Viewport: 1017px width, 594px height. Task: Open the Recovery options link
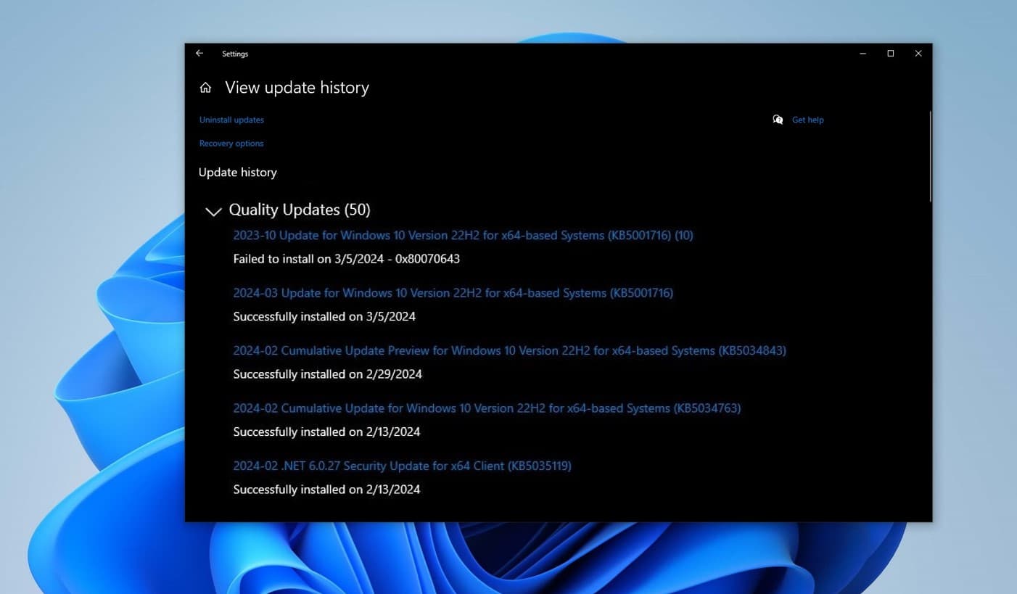click(x=231, y=143)
